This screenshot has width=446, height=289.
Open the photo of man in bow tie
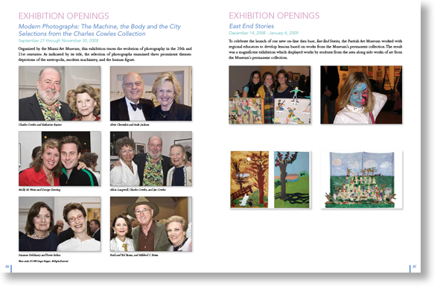(x=151, y=94)
